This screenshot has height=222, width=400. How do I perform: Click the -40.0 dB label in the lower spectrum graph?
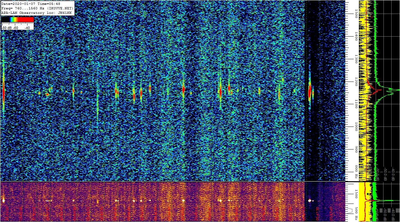tap(393, 214)
